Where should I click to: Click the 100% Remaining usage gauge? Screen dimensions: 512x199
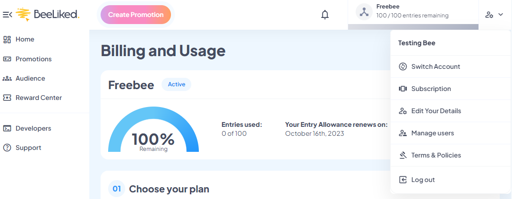click(154, 130)
